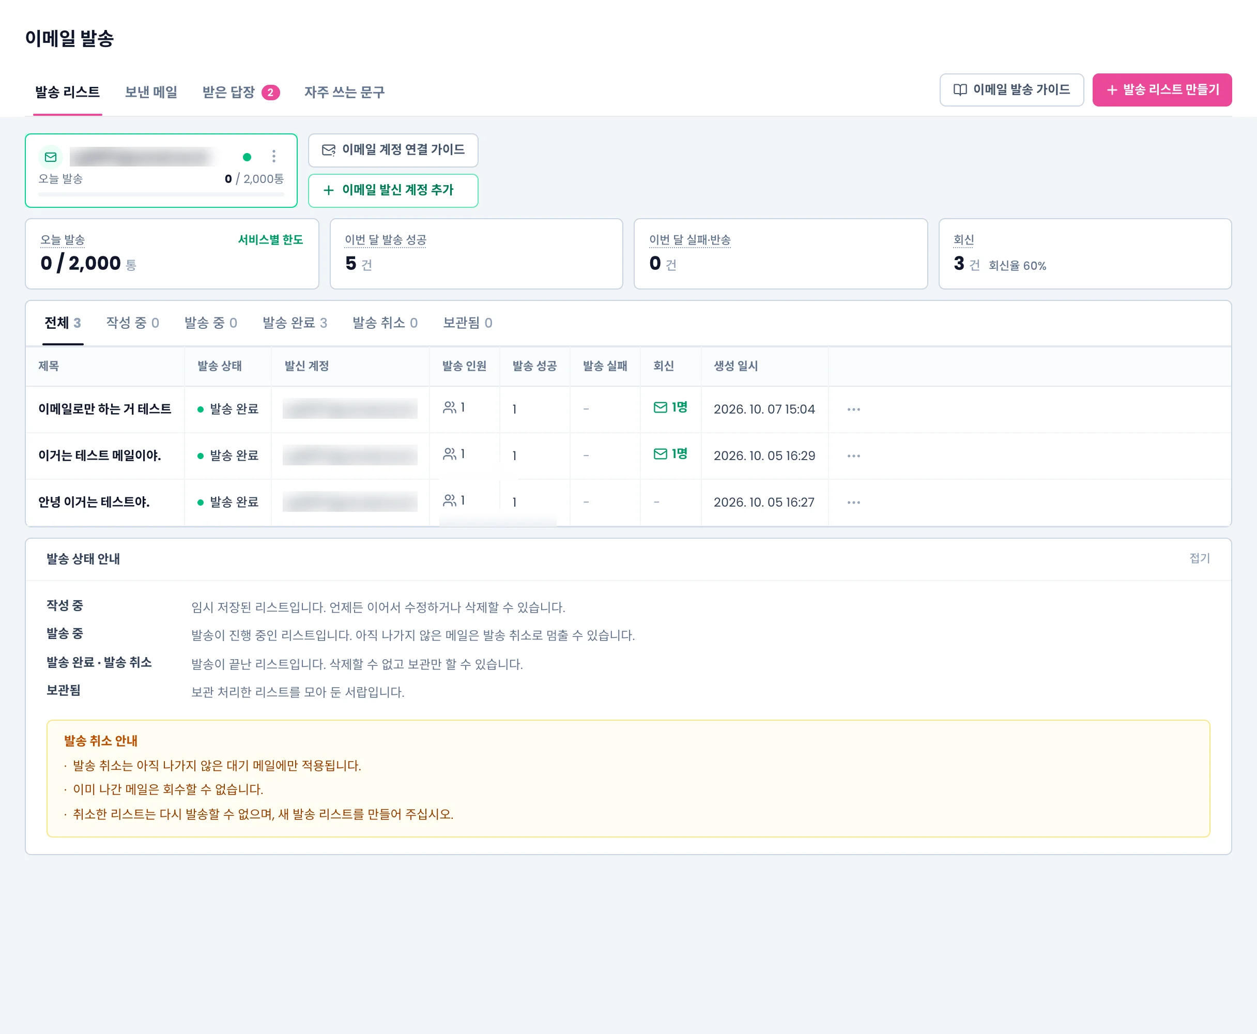
Task: Filter list by 전체 3
Action: coord(63,323)
